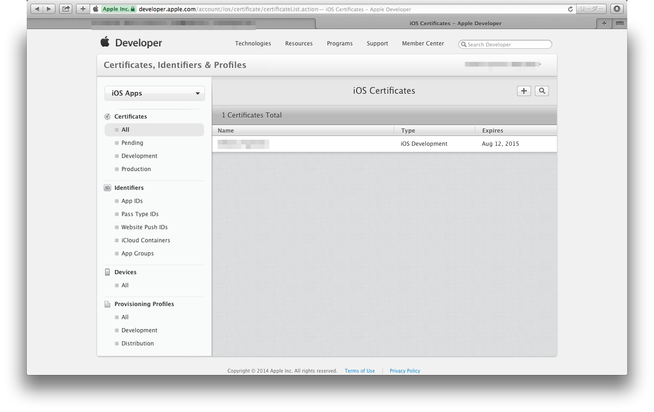The width and height of the screenshot is (654, 412).
Task: Click the iOS Development type cell
Action: 424,144
